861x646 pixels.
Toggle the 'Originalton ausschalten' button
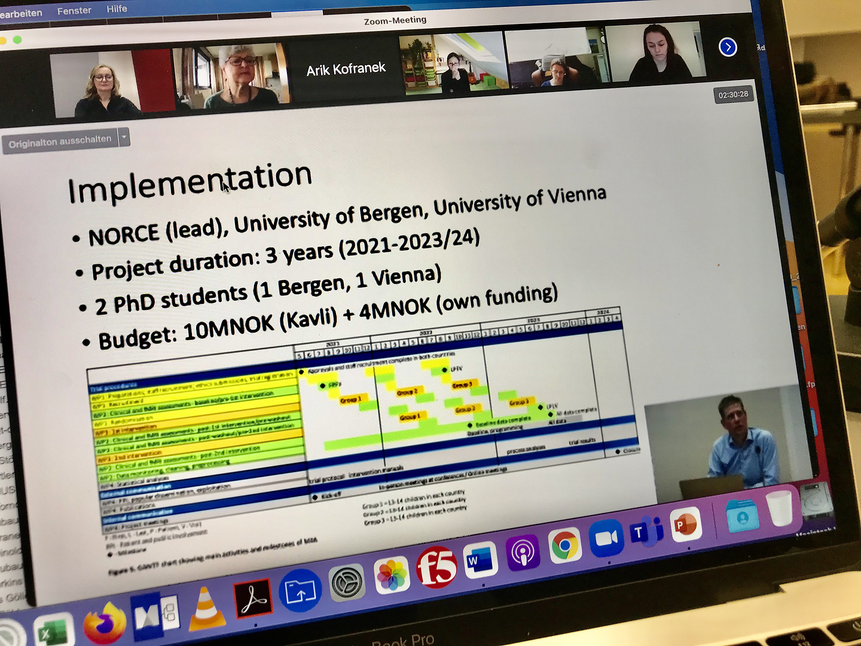(x=60, y=141)
